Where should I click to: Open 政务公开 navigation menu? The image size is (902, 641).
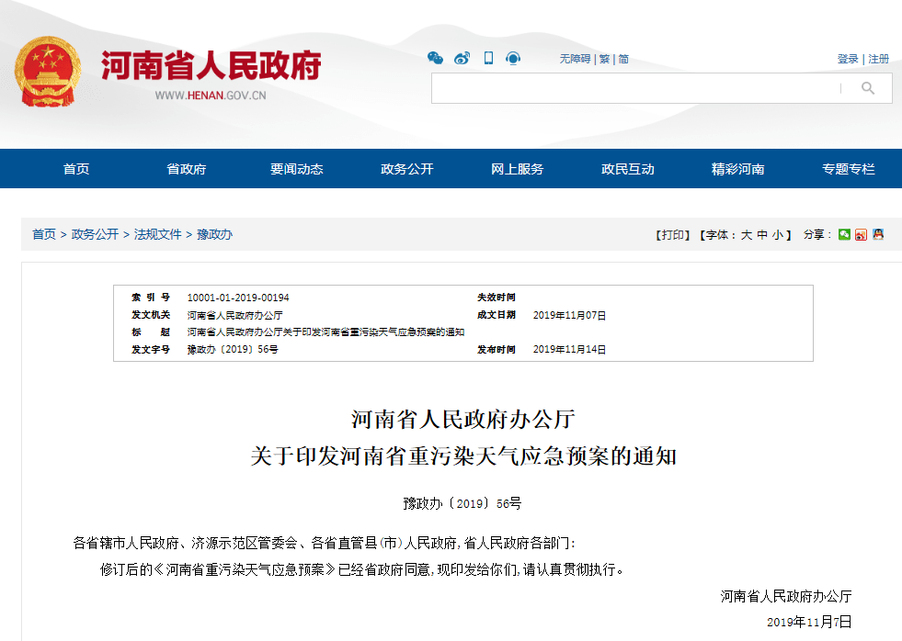[406, 169]
